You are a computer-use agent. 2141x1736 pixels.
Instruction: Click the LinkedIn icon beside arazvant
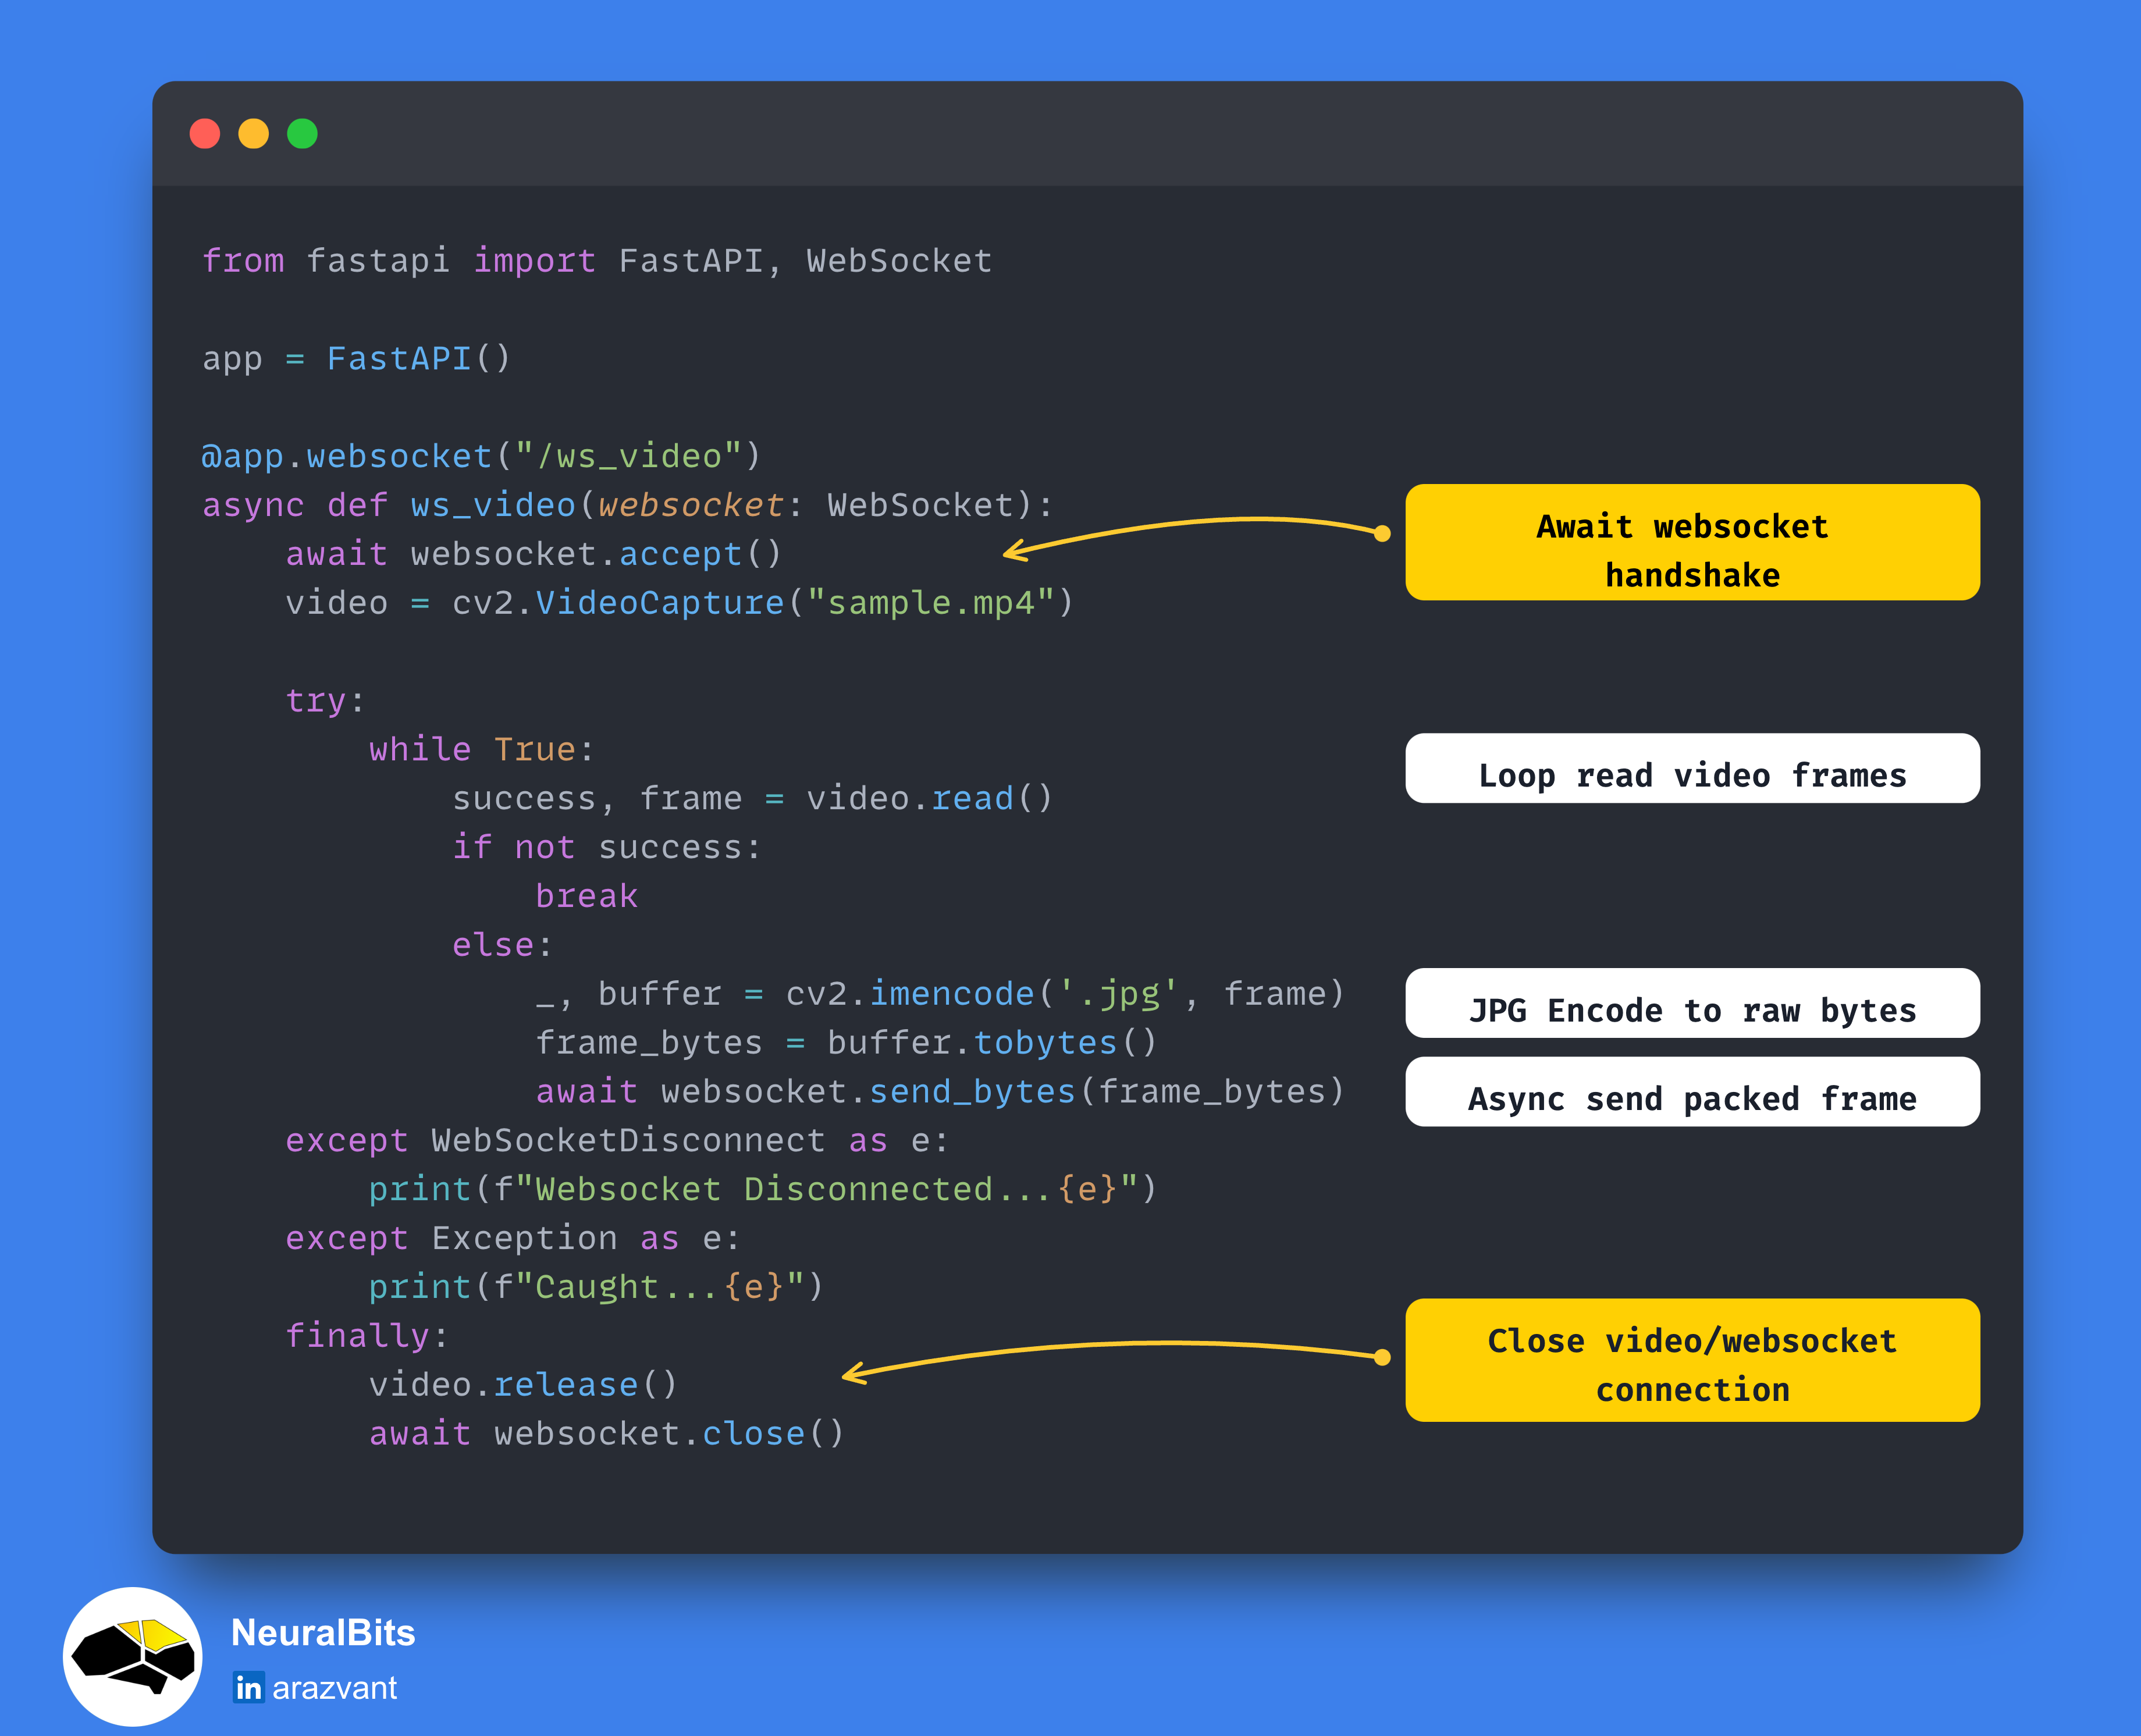249,1687
